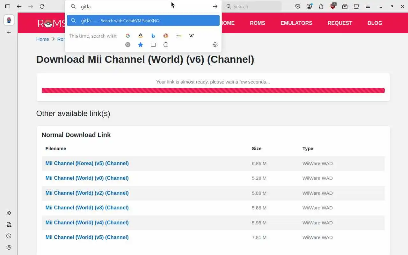
Task: Click 'Your link is almost ready' message
Action: pos(213,82)
